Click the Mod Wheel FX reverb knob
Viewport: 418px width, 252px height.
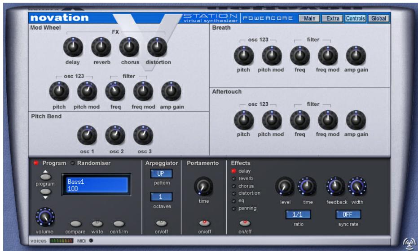pyautogui.click(x=101, y=47)
